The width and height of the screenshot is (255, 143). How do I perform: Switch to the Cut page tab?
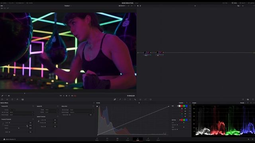[107, 139]
